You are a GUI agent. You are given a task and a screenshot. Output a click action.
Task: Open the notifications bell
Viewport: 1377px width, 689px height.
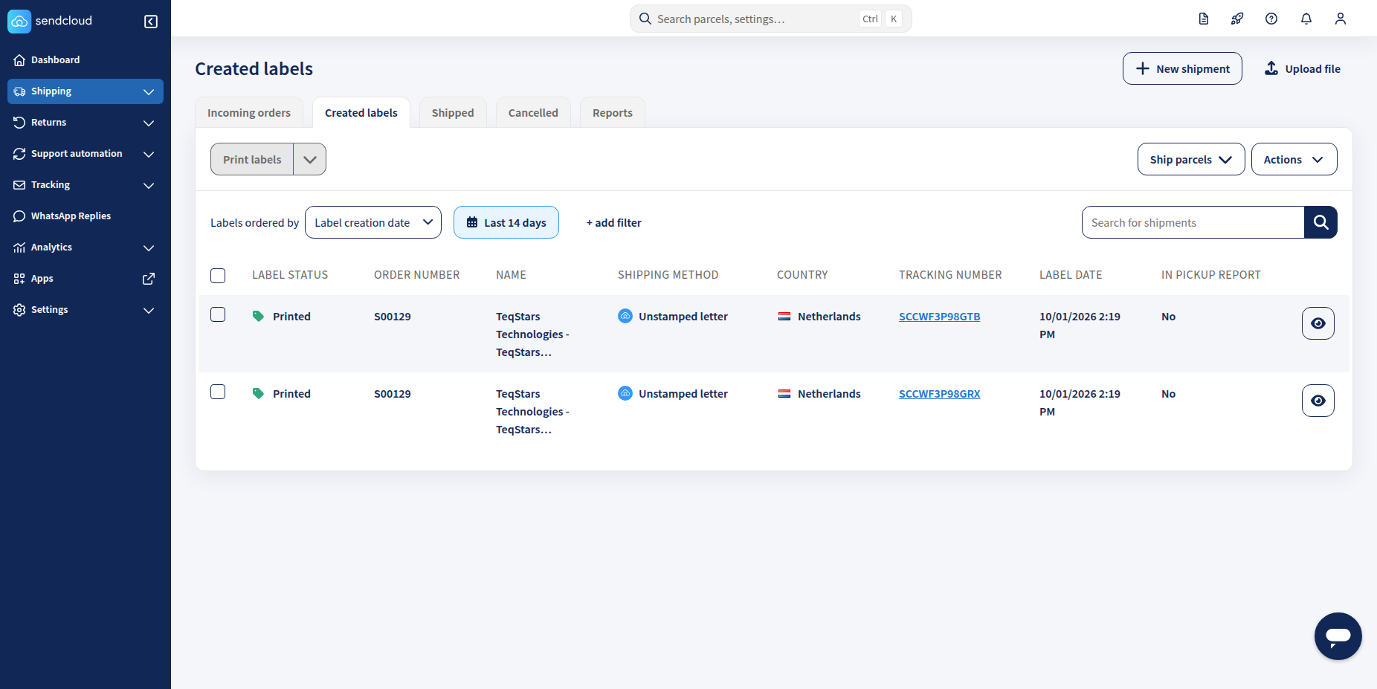coord(1306,19)
